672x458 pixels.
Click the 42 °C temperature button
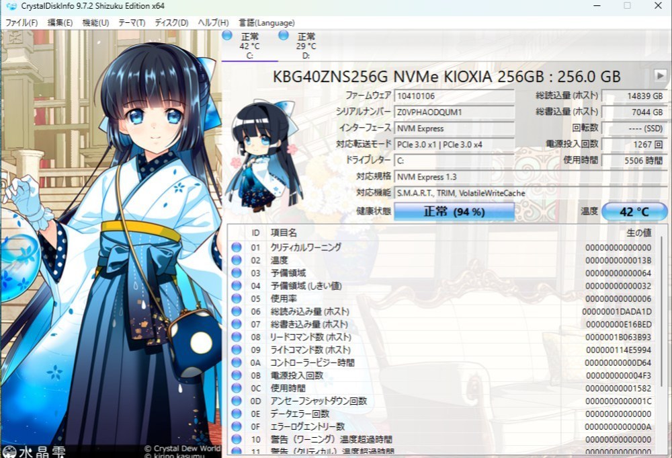634,211
